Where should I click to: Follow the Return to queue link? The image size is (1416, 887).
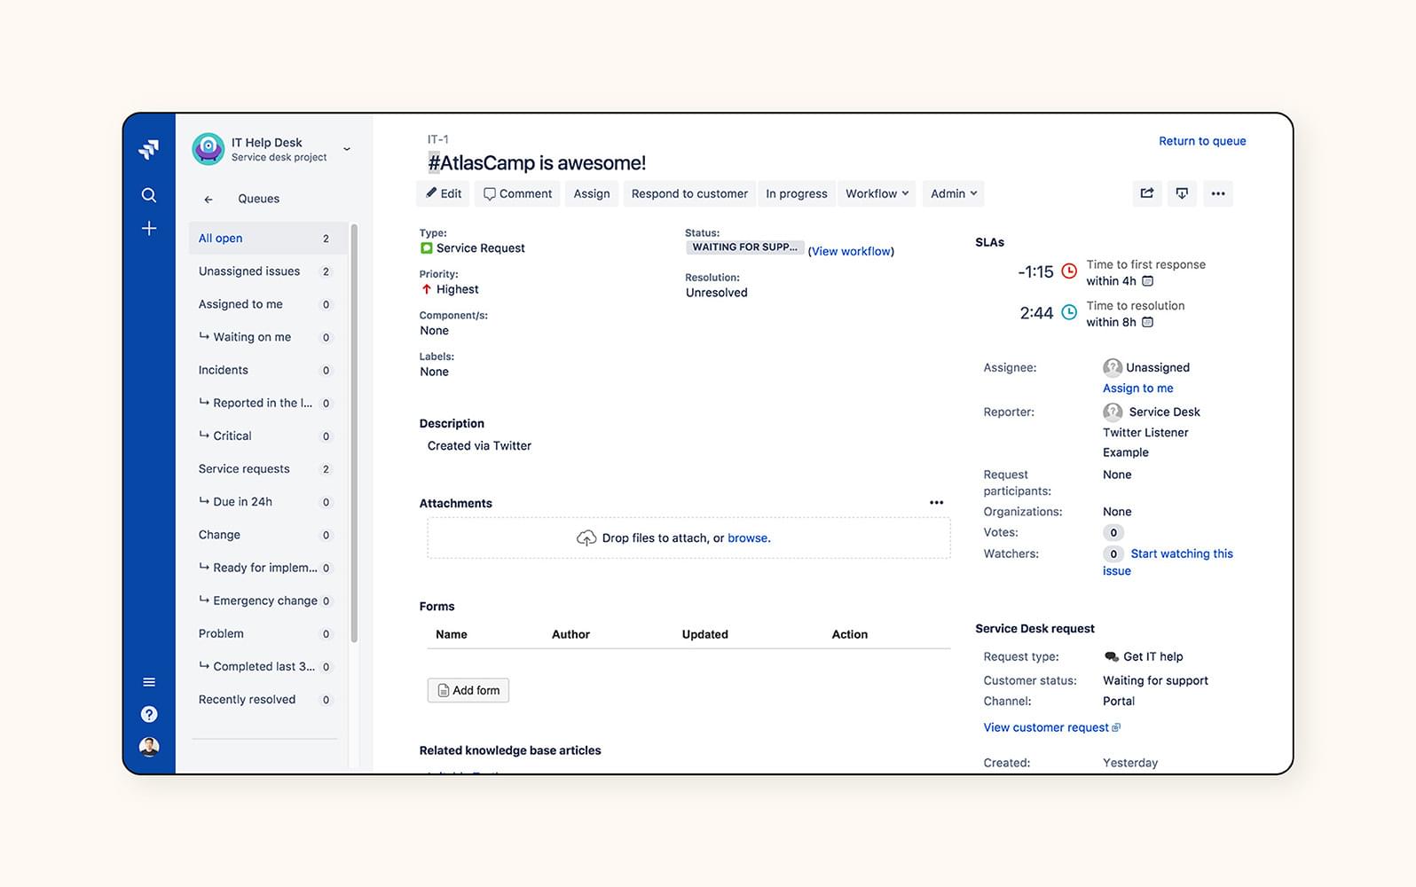point(1202,141)
